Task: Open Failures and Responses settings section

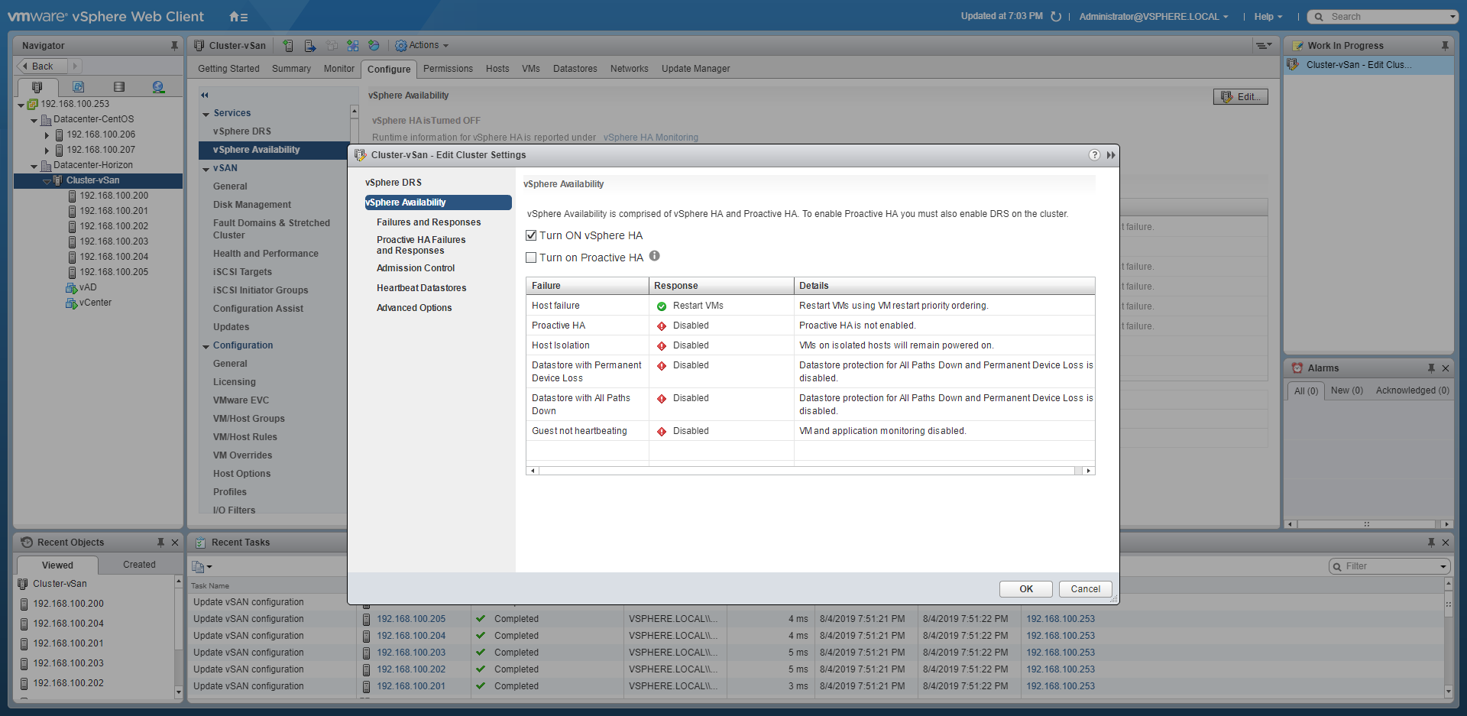Action: [x=428, y=222]
